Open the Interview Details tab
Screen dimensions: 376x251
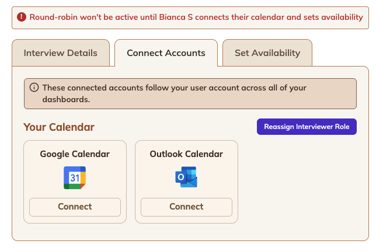tap(61, 53)
